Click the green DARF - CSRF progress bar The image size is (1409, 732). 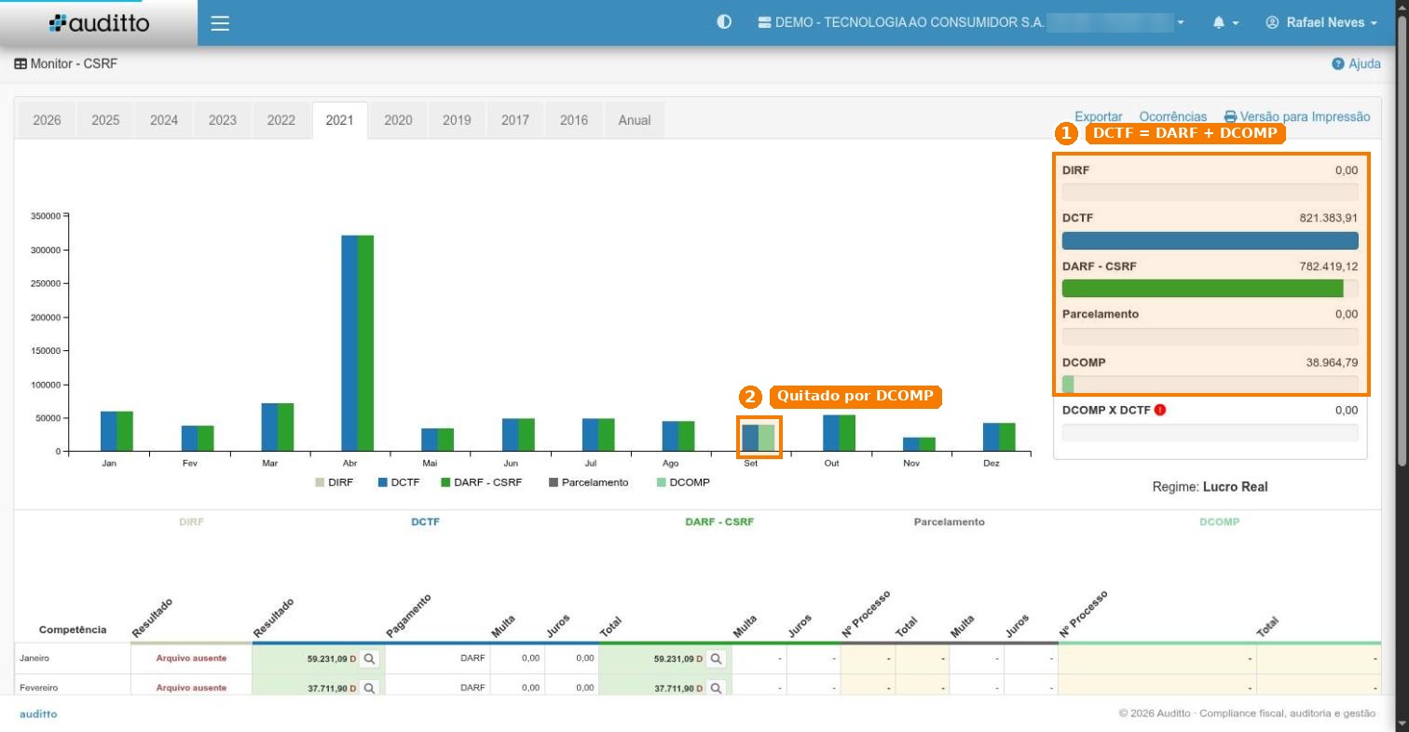[x=1202, y=289]
